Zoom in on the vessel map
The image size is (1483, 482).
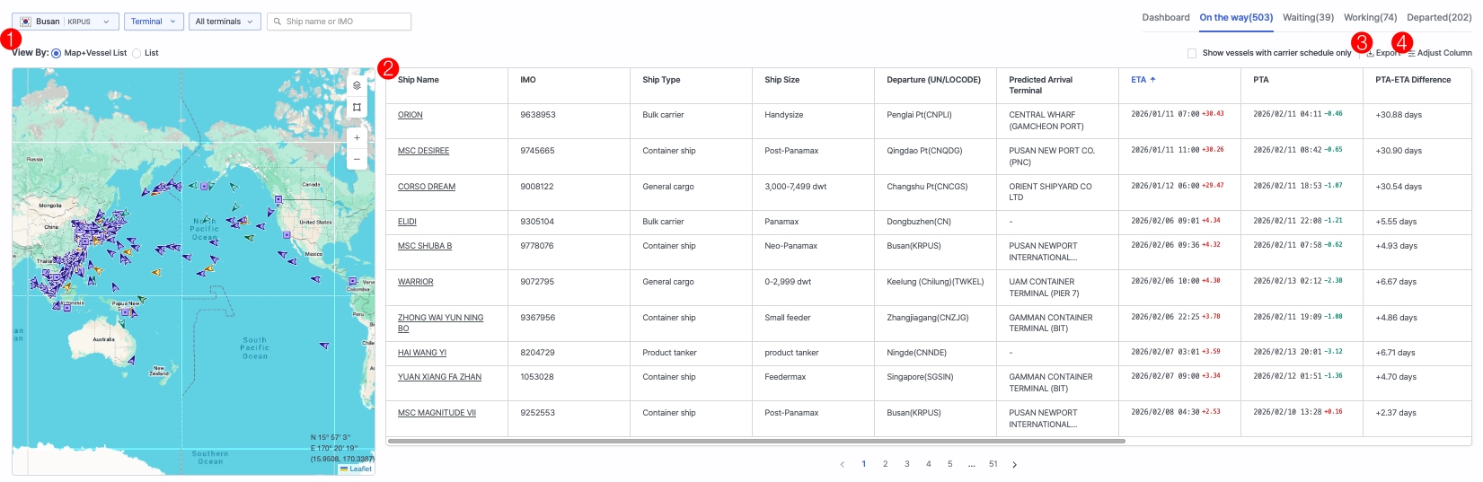pos(357,137)
